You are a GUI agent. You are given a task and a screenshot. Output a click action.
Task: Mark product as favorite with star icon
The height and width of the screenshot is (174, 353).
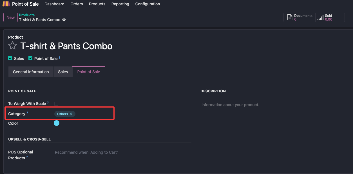(x=12, y=46)
